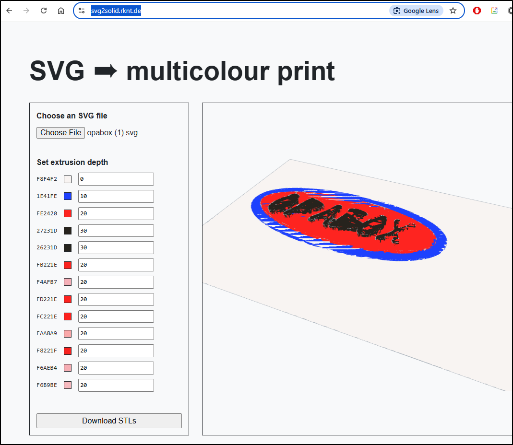Open the red FE2420 color swatch
Screen dimensions: 513x445
(x=68, y=213)
